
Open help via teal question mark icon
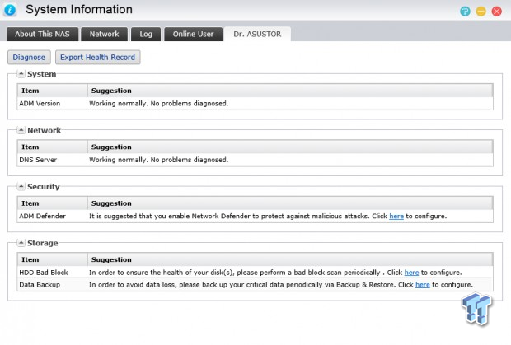coord(466,12)
